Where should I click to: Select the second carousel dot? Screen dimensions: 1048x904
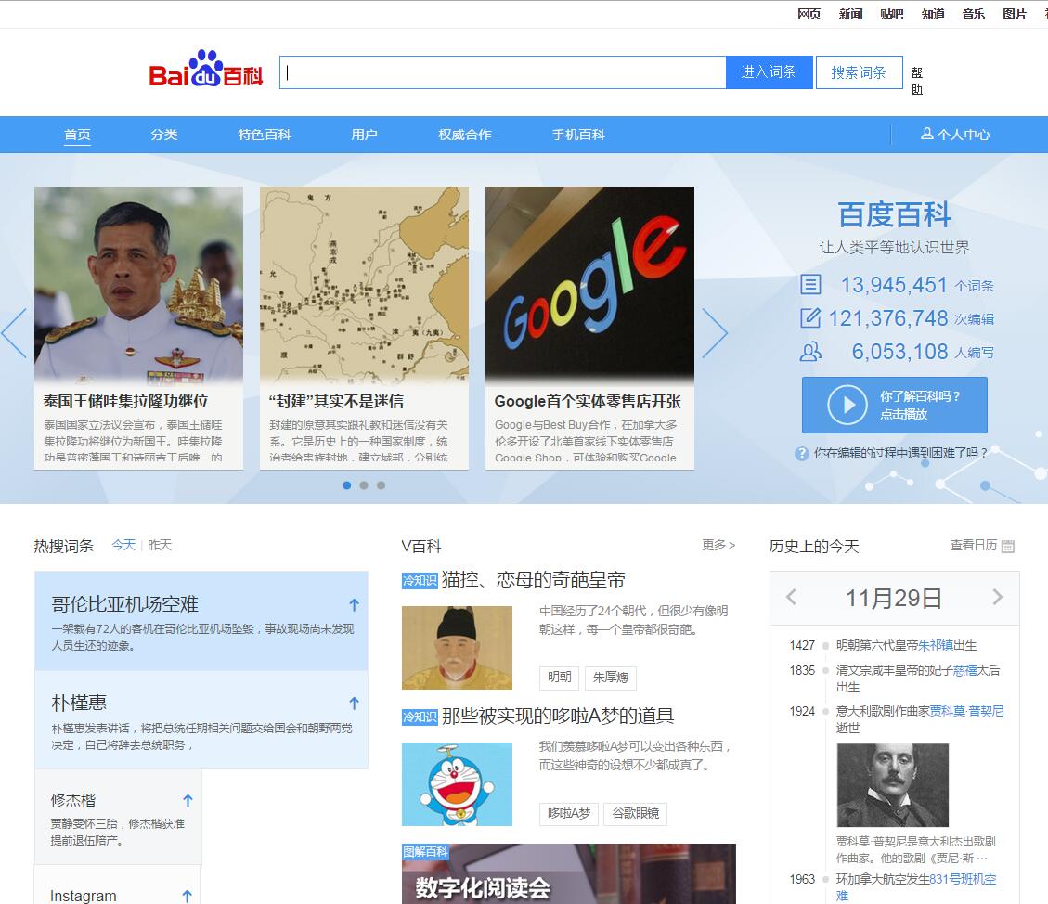[364, 485]
